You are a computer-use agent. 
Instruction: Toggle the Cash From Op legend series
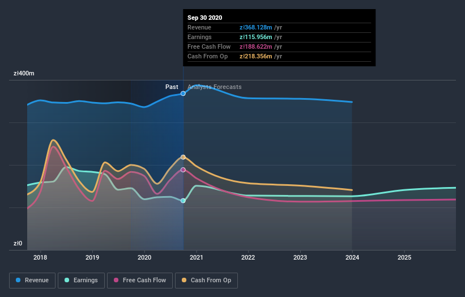206,281
